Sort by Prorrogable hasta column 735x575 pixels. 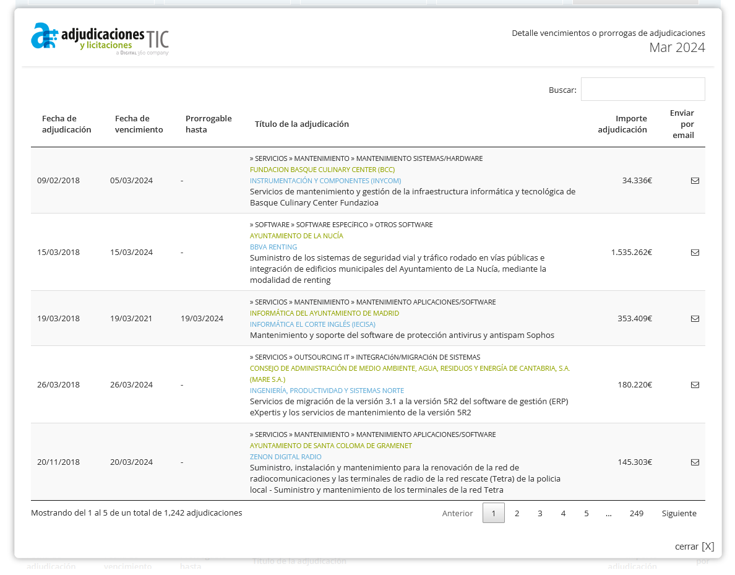(208, 124)
